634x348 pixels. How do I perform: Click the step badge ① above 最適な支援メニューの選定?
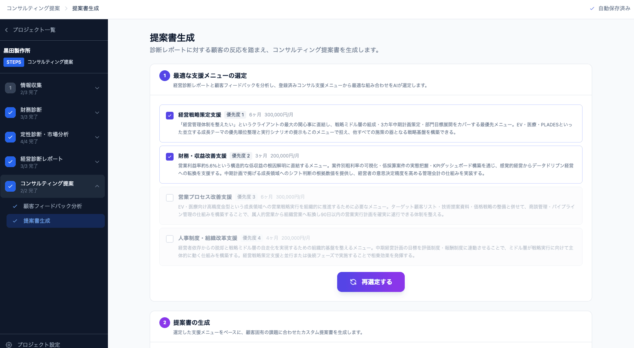click(165, 76)
